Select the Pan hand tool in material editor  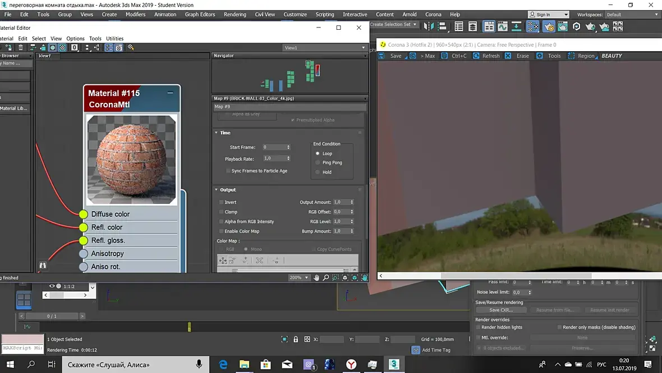pyautogui.click(x=316, y=278)
